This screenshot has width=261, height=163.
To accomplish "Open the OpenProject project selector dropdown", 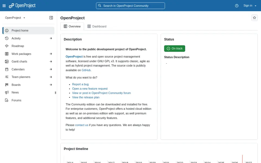I will (x=15, y=18).
